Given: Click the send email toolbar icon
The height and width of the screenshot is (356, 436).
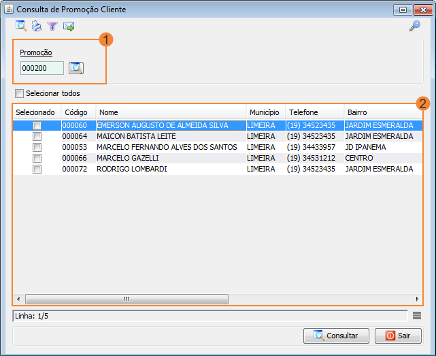Looking at the screenshot, I should 69,27.
